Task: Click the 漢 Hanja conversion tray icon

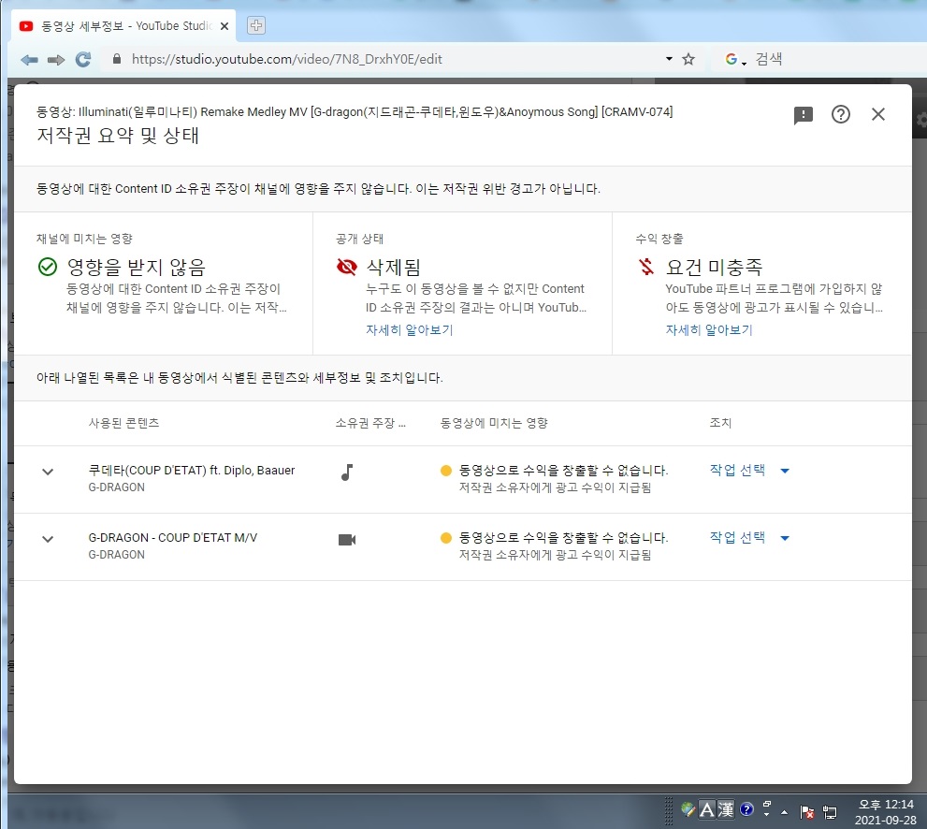Action: pyautogui.click(x=725, y=809)
